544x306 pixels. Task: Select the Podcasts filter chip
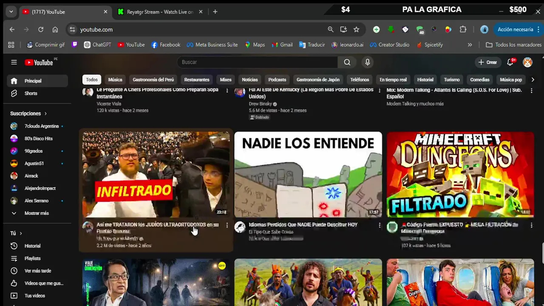(277, 79)
